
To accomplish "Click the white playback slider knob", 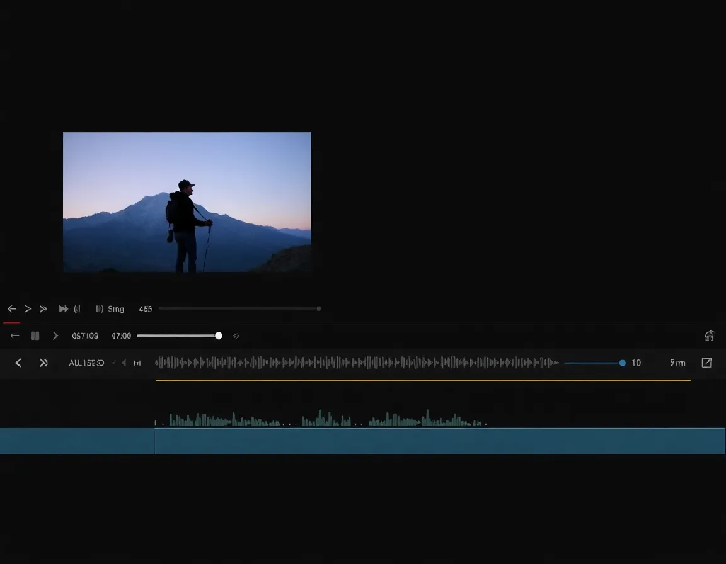I will point(219,336).
